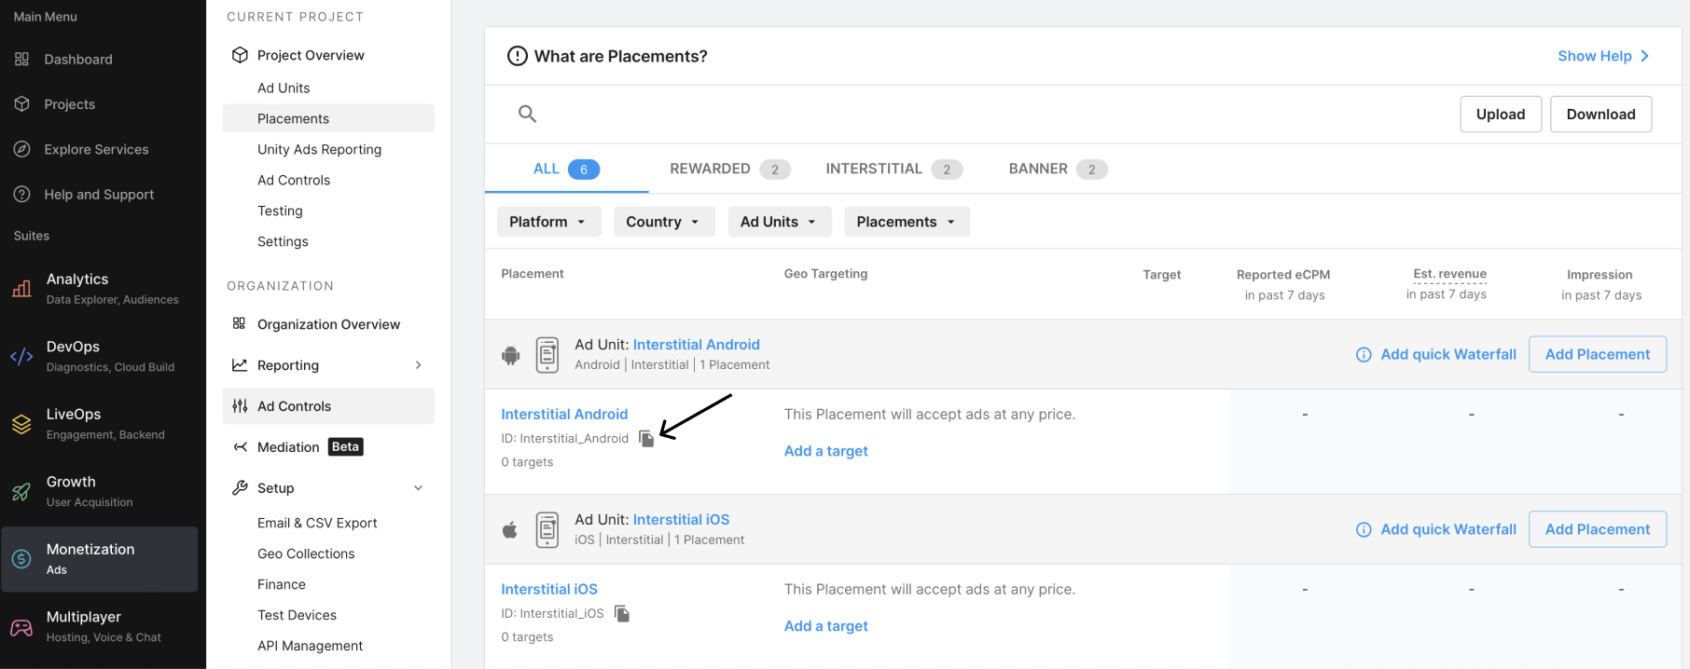Open the Growth rocket icon
The width and height of the screenshot is (1690, 669).
pyautogui.click(x=21, y=491)
